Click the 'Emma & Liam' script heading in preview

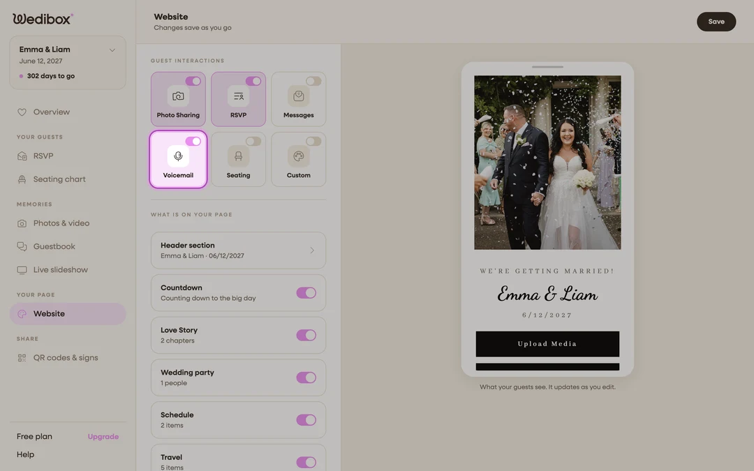click(547, 294)
